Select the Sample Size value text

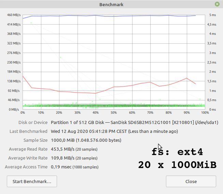pyautogui.click(x=86, y=140)
